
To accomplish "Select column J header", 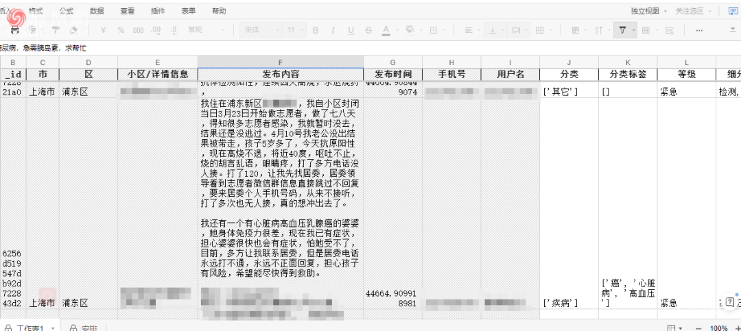I will tap(569, 62).
